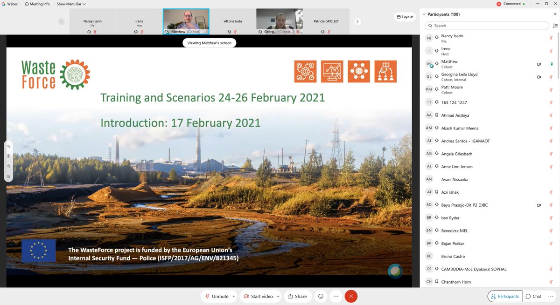Leave the meeting with the red X button
Screen dimensions: 560x305
351,296
